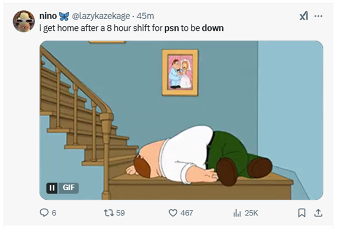Viewport: 348px width, 229px height.
Task: Click the reply speech bubble icon
Action: (44, 213)
